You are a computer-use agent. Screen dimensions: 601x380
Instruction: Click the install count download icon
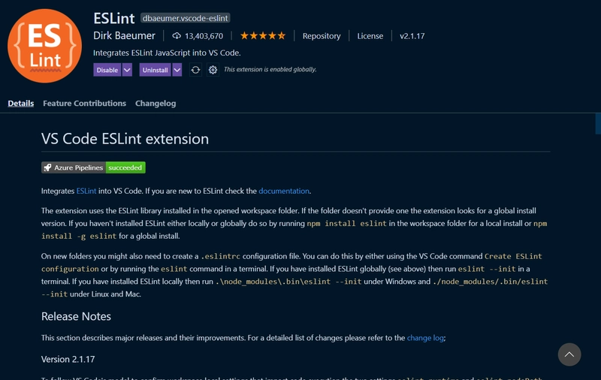coord(177,35)
